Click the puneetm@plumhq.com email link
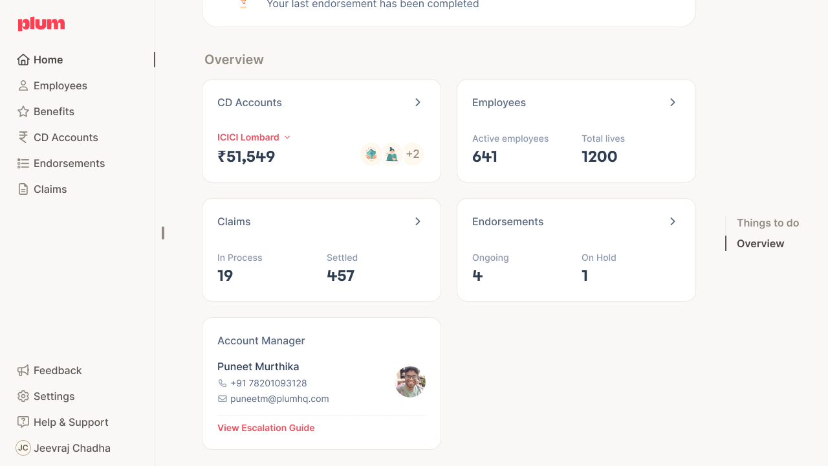The height and width of the screenshot is (466, 828). coord(279,399)
